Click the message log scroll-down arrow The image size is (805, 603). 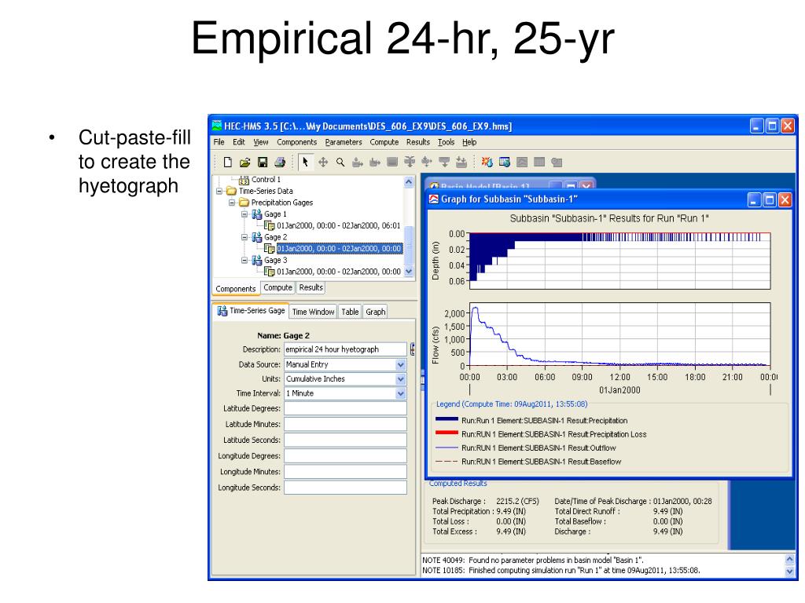pyautogui.click(x=789, y=572)
